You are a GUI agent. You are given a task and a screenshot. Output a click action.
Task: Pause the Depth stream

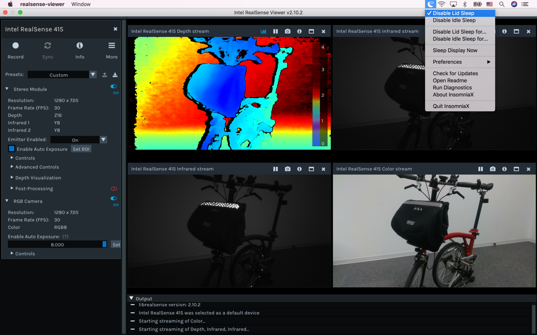pyautogui.click(x=276, y=31)
